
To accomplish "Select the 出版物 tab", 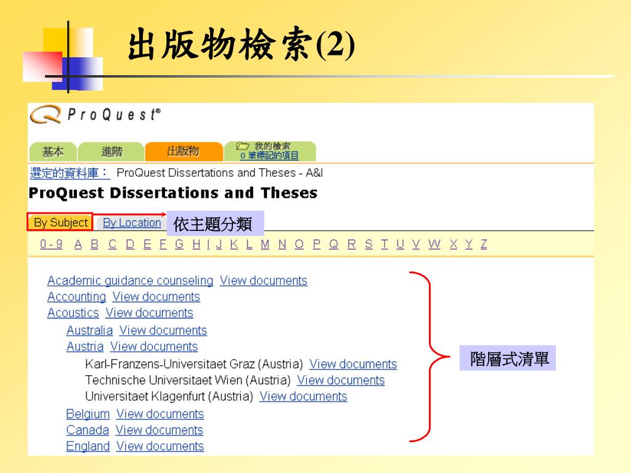I will 184,152.
